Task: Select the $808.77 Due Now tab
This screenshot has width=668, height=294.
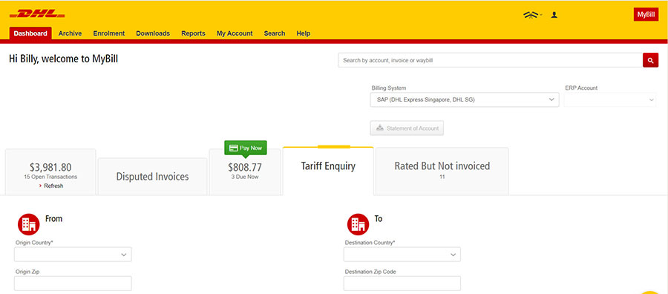Action: click(x=245, y=172)
